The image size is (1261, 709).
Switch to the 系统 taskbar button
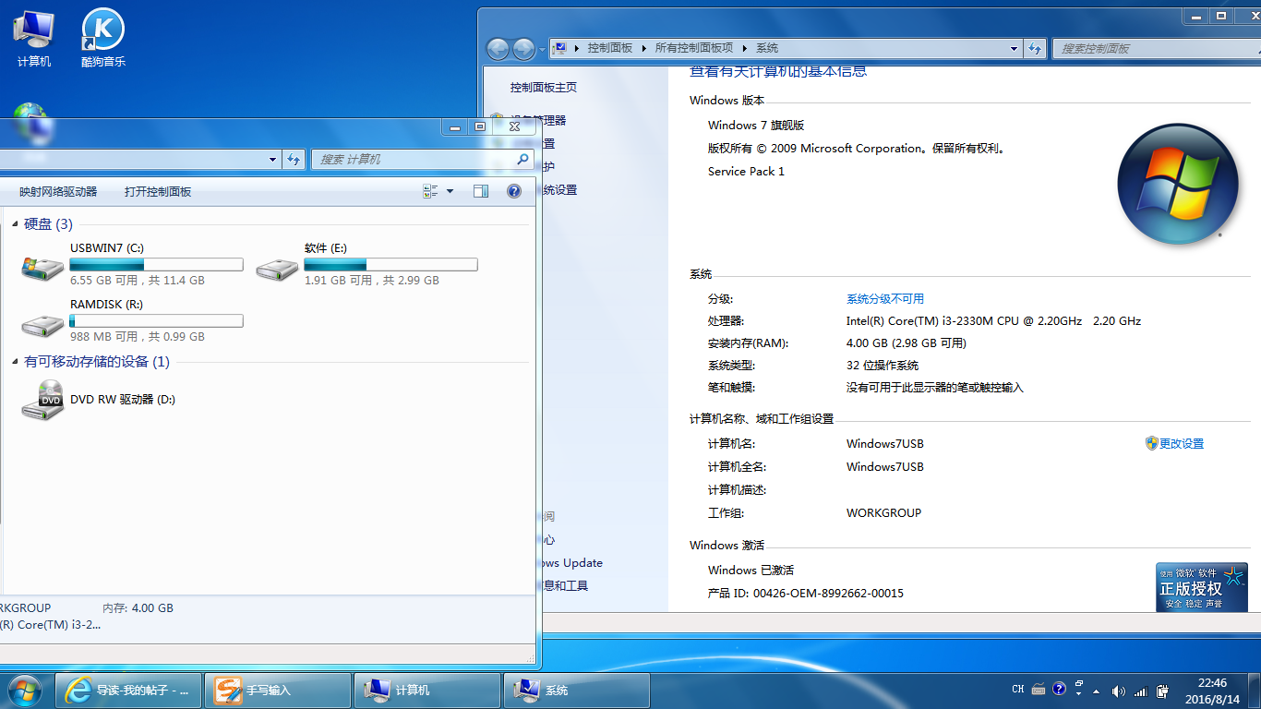coord(577,690)
